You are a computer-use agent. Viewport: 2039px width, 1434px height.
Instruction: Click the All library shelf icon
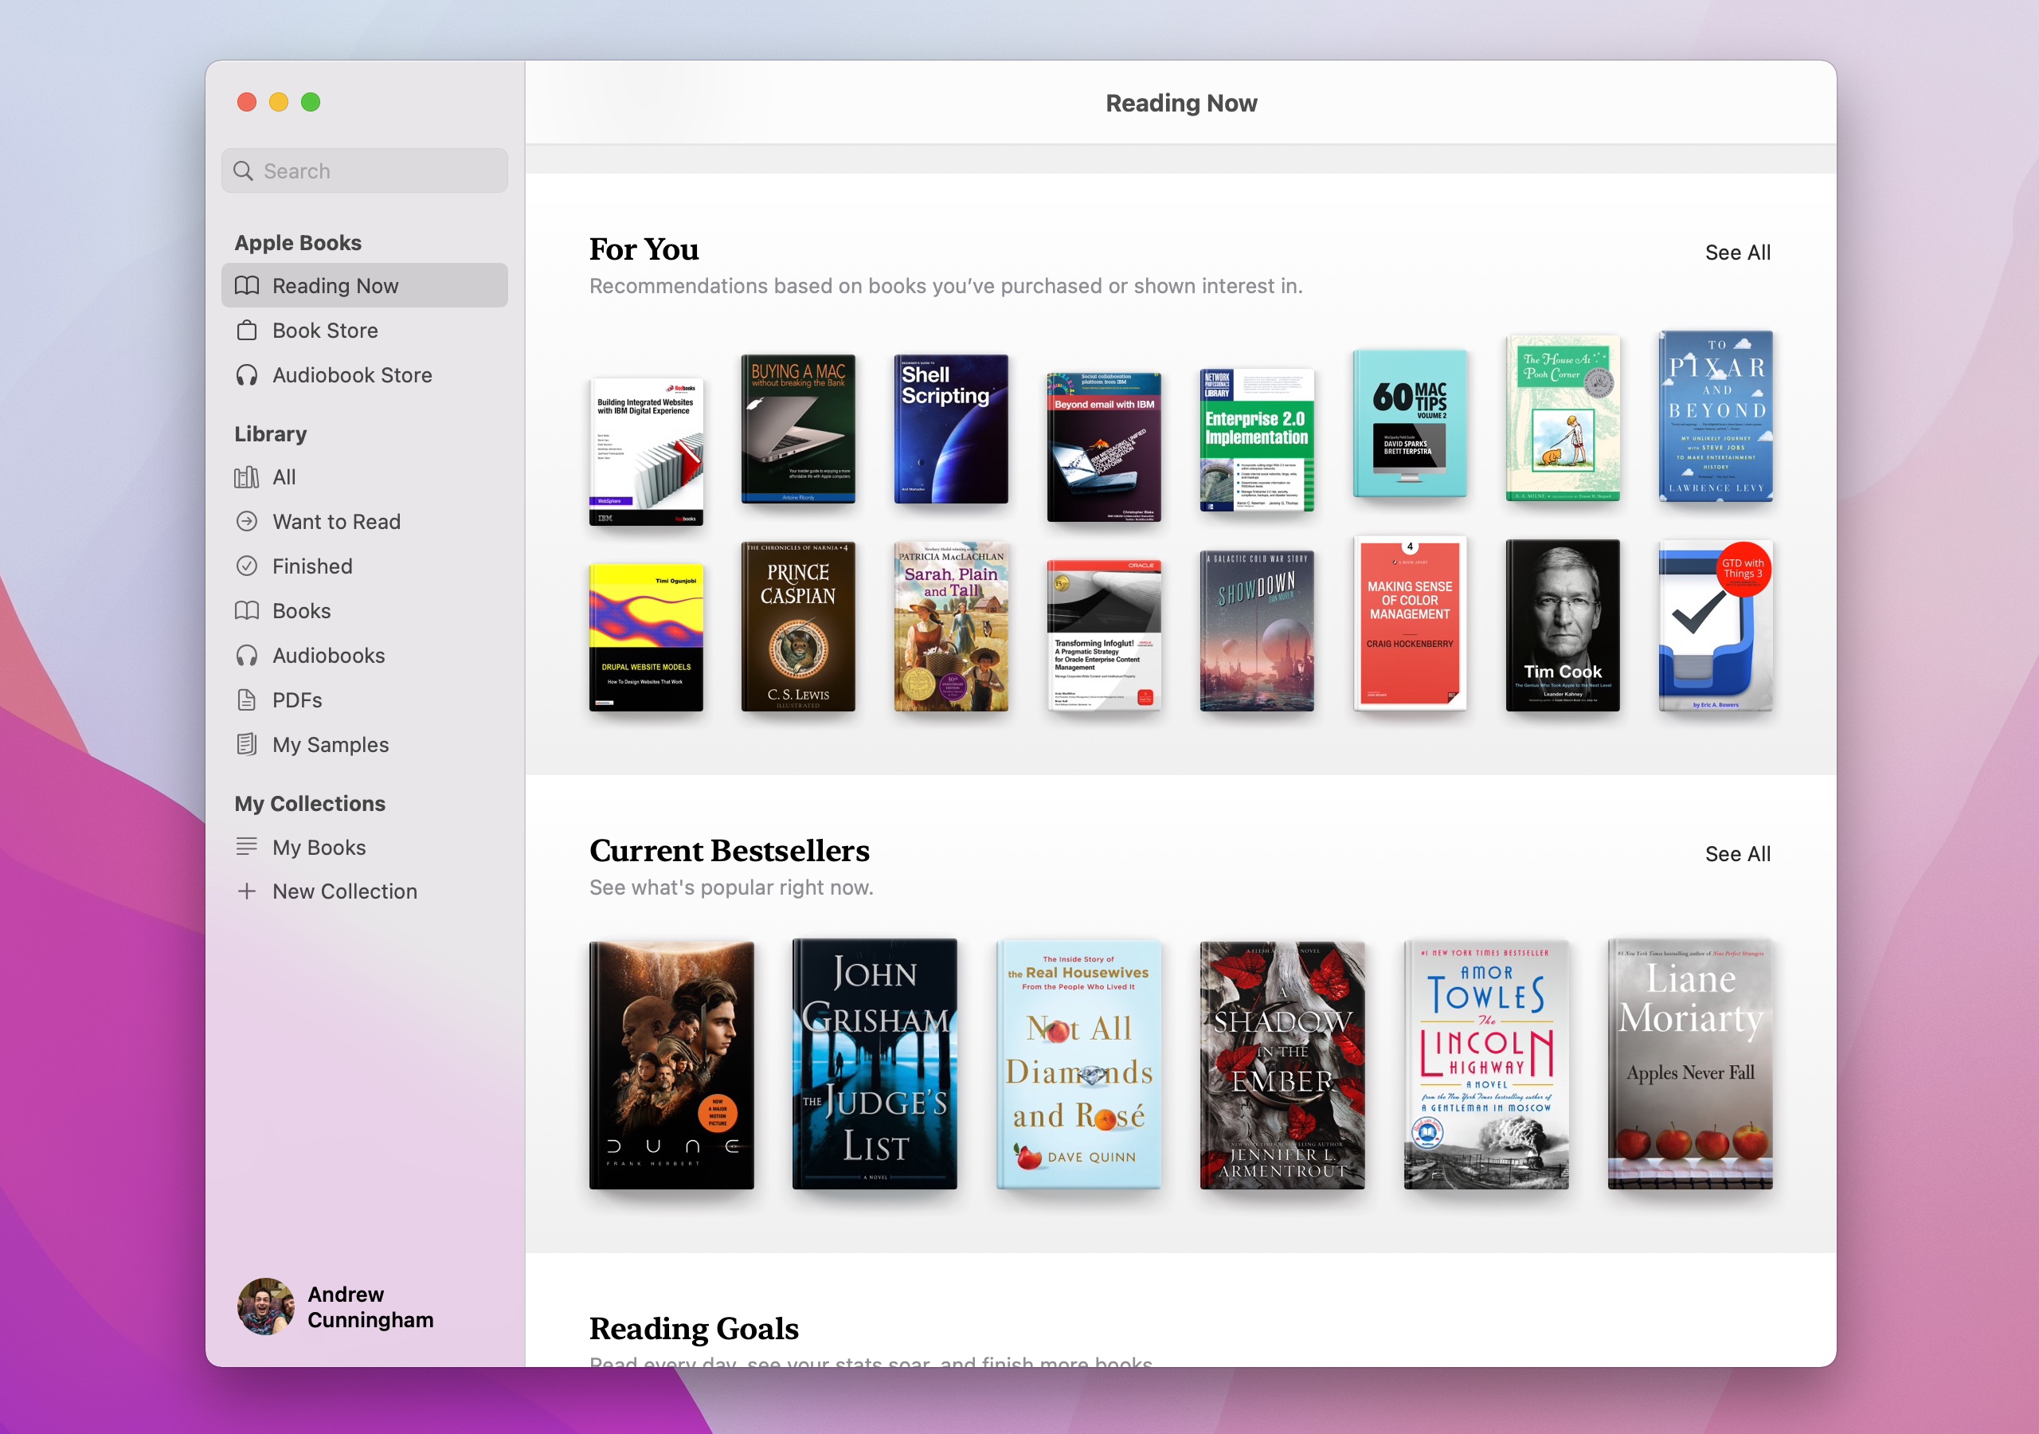click(247, 477)
